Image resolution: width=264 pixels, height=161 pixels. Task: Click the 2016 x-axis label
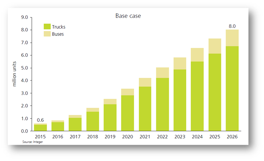pyautogui.click(x=58, y=137)
